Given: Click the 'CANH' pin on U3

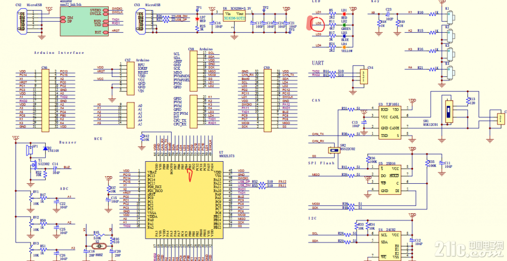Looking at the screenshot, I should tap(394, 128).
